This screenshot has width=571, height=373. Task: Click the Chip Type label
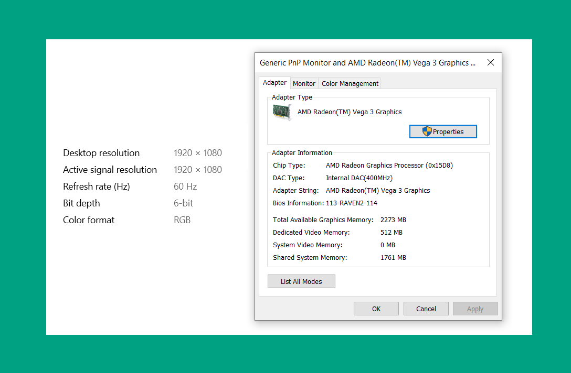[289, 166]
